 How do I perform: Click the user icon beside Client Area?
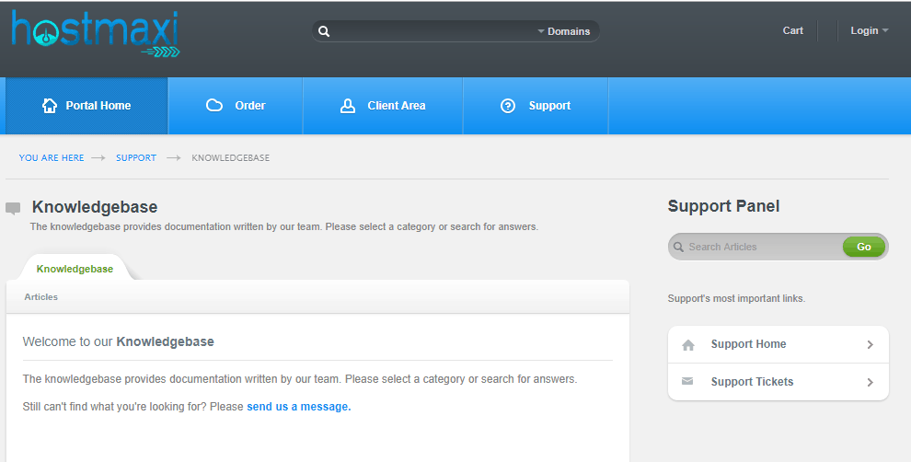click(348, 106)
